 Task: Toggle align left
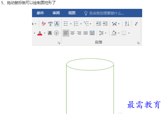pyautogui.click(x=66, y=33)
